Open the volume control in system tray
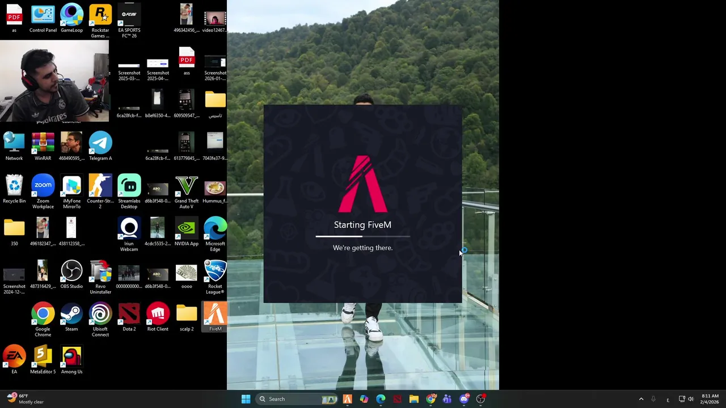 point(691,399)
